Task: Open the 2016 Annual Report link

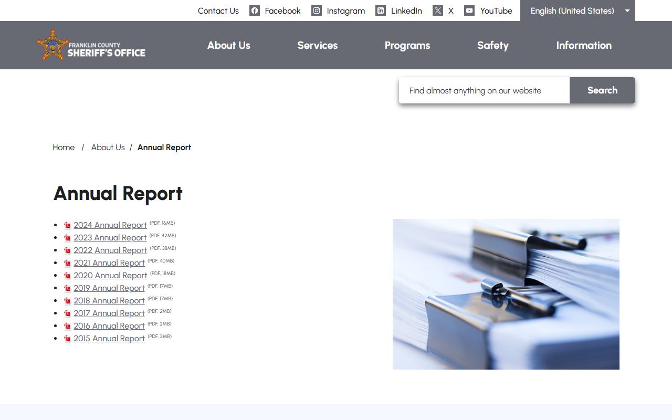Action: click(109, 326)
